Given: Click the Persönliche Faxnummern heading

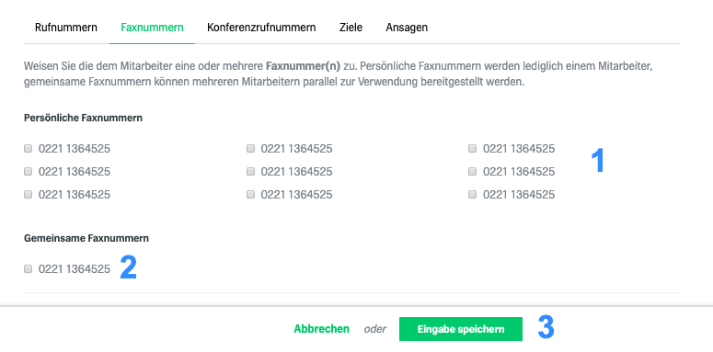Looking at the screenshot, I should click(83, 118).
